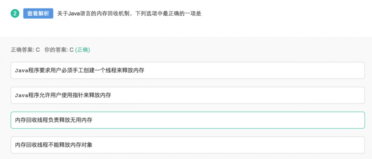
Task: Select option Java程序允许用户使用指针来释放内存
Action: (187, 95)
